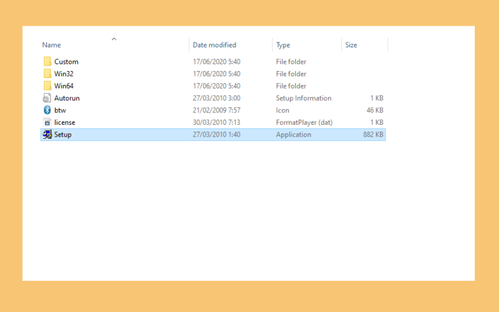Click the Win64 folder icon
Viewport: 499px width, 312px height.
click(47, 85)
